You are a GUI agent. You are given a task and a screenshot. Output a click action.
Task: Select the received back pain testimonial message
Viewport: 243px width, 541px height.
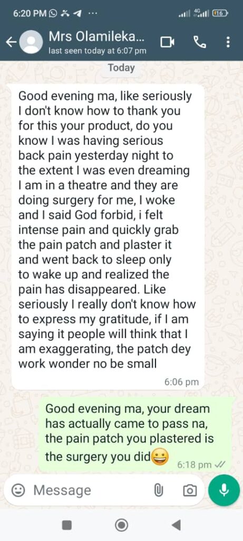click(108, 237)
